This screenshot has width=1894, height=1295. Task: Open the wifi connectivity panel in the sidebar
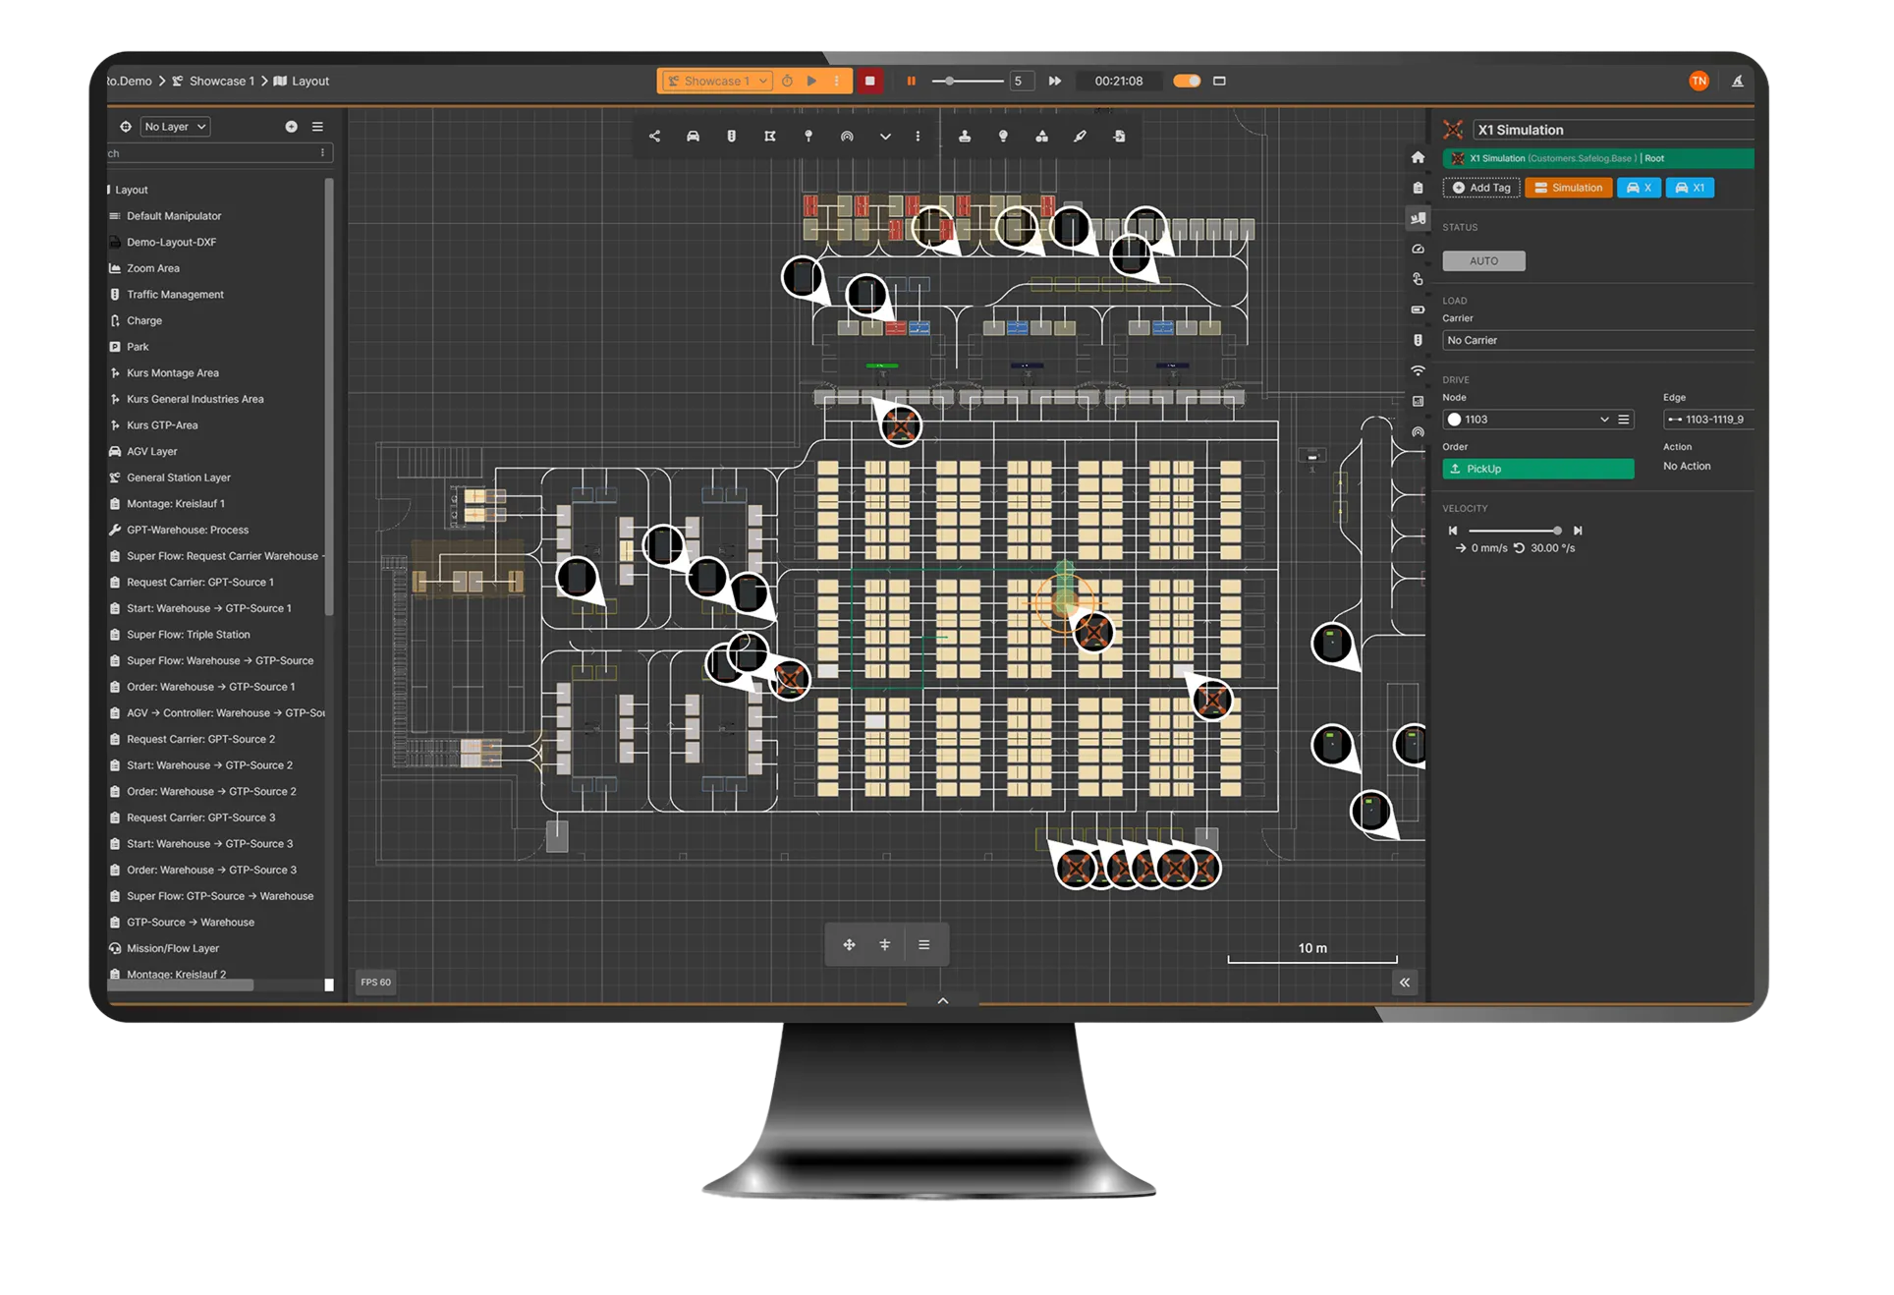pos(1418,370)
